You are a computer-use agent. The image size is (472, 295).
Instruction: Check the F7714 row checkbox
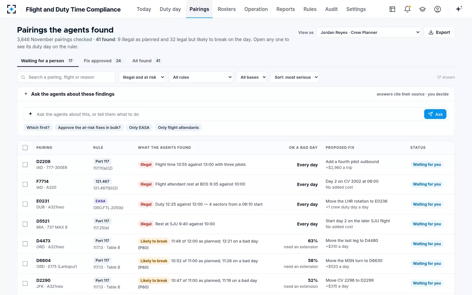[25, 184]
